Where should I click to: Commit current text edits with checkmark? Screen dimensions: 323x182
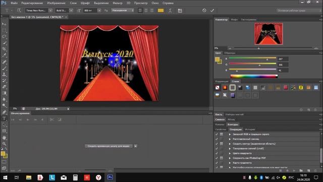pyautogui.click(x=212, y=10)
